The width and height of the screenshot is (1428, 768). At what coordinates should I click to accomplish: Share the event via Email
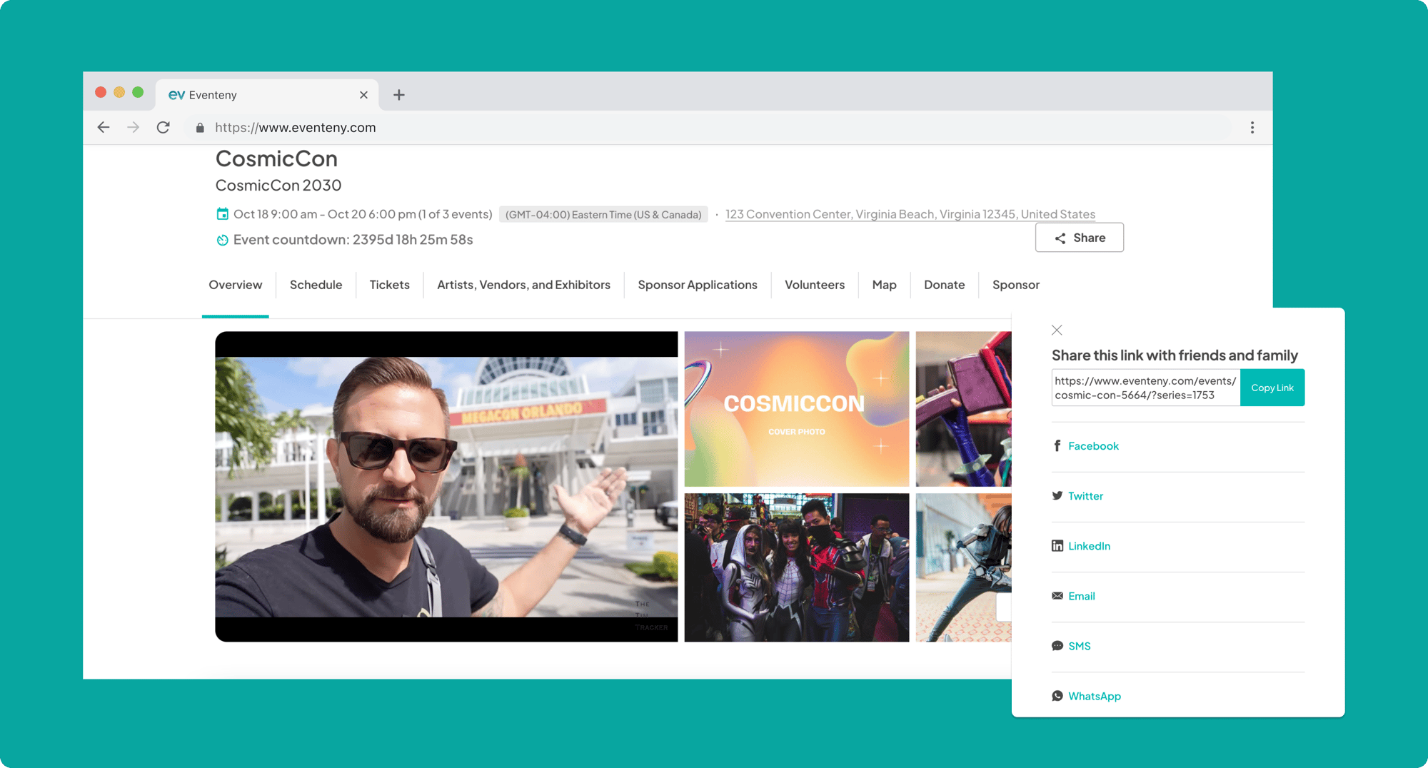1081,596
